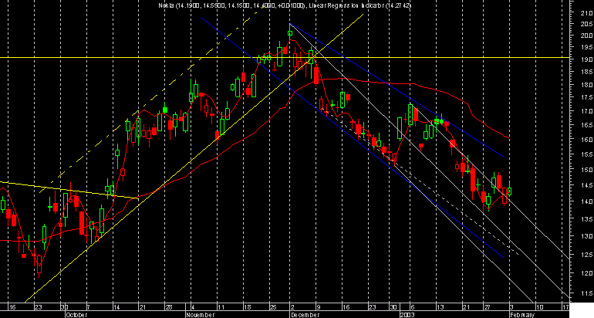Click date label 9 on time axis
The height and width of the screenshot is (318, 594).
point(319,307)
